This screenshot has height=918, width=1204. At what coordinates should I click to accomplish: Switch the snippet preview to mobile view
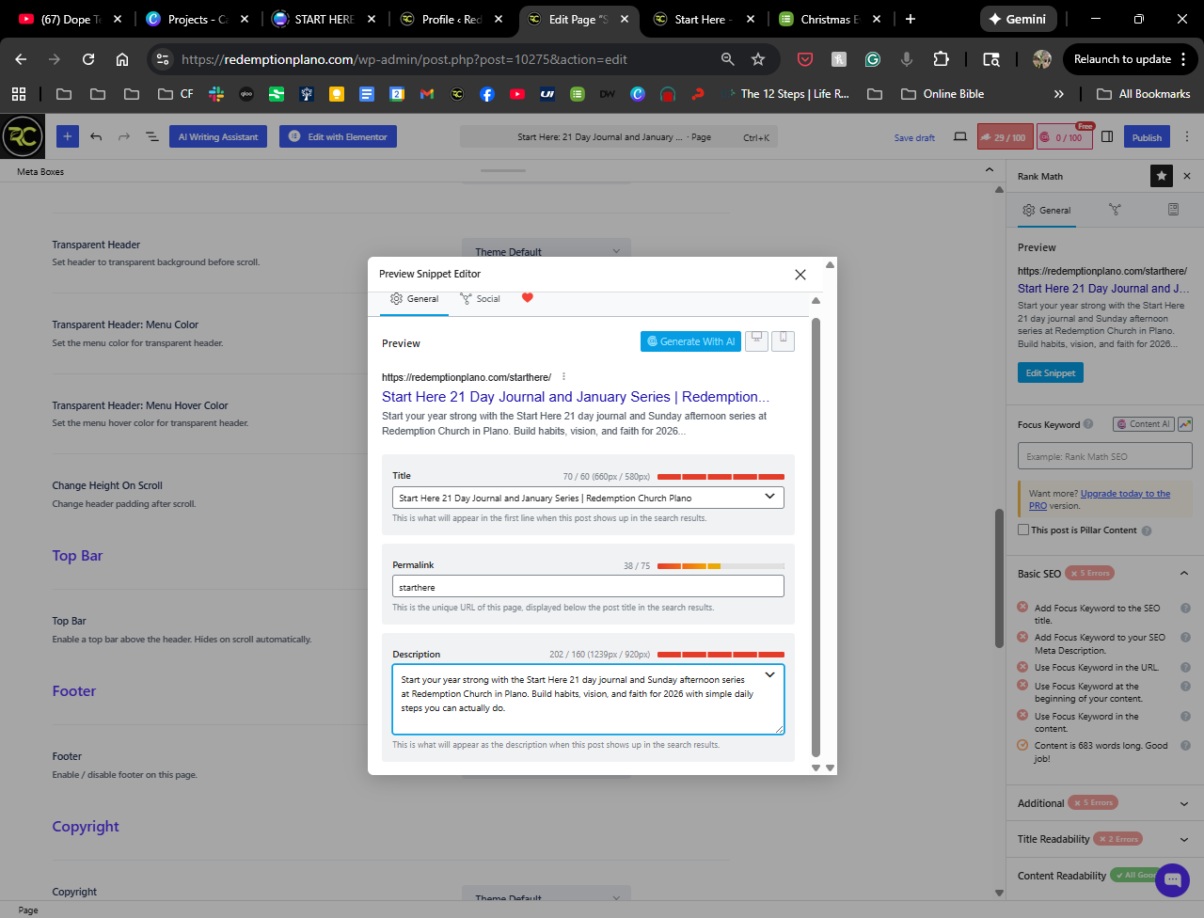tap(783, 340)
